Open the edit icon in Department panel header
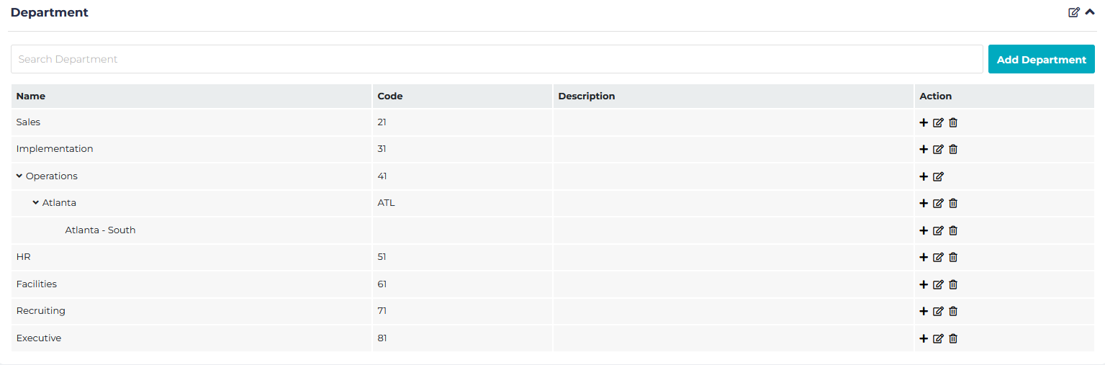 [1073, 12]
